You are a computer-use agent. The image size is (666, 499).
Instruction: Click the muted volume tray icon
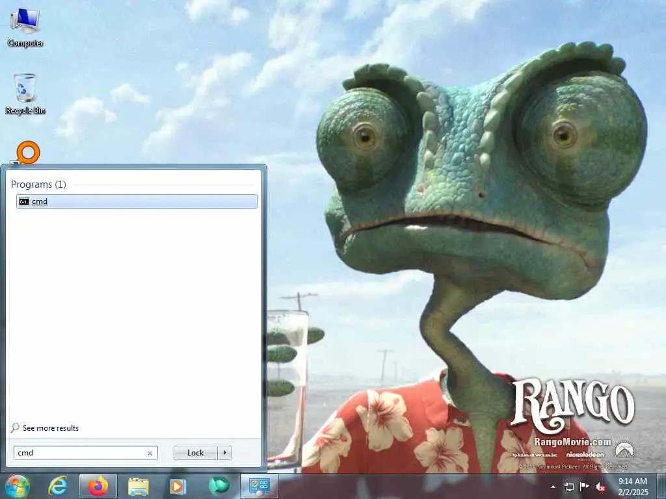click(600, 487)
